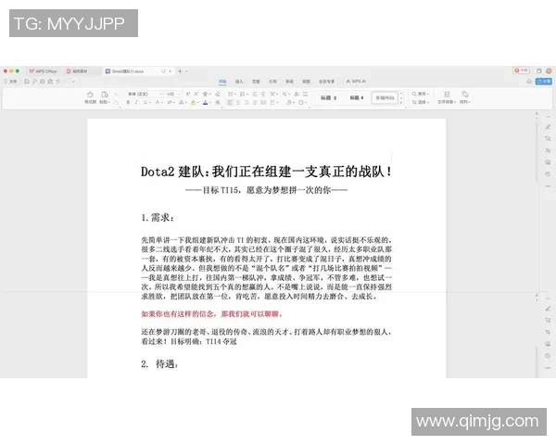Screen dimensions: 556x445
Task: Expand the Paste (粘贴) options arrow
Action: (x=108, y=102)
